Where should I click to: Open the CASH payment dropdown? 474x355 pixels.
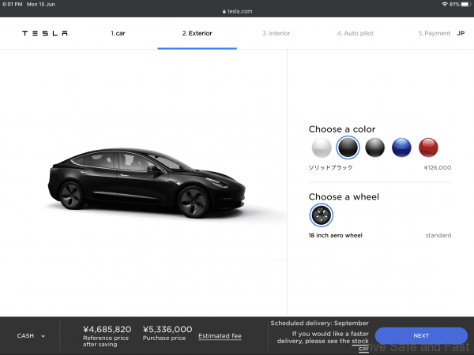point(31,336)
